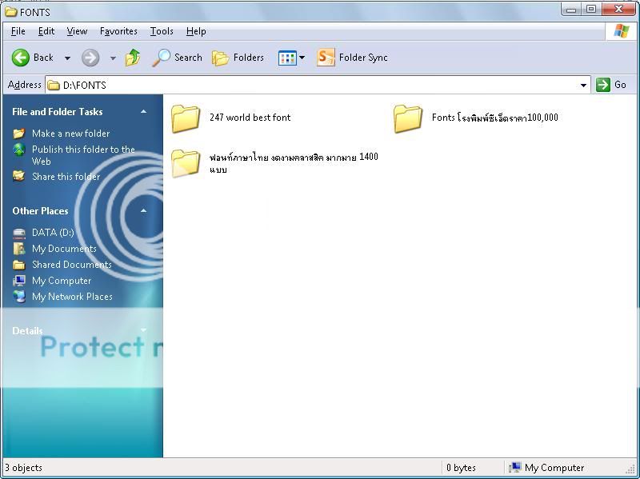The height and width of the screenshot is (479, 640).
Task: Select the 'Fonts' 100,000 folder icon
Action: (408, 118)
